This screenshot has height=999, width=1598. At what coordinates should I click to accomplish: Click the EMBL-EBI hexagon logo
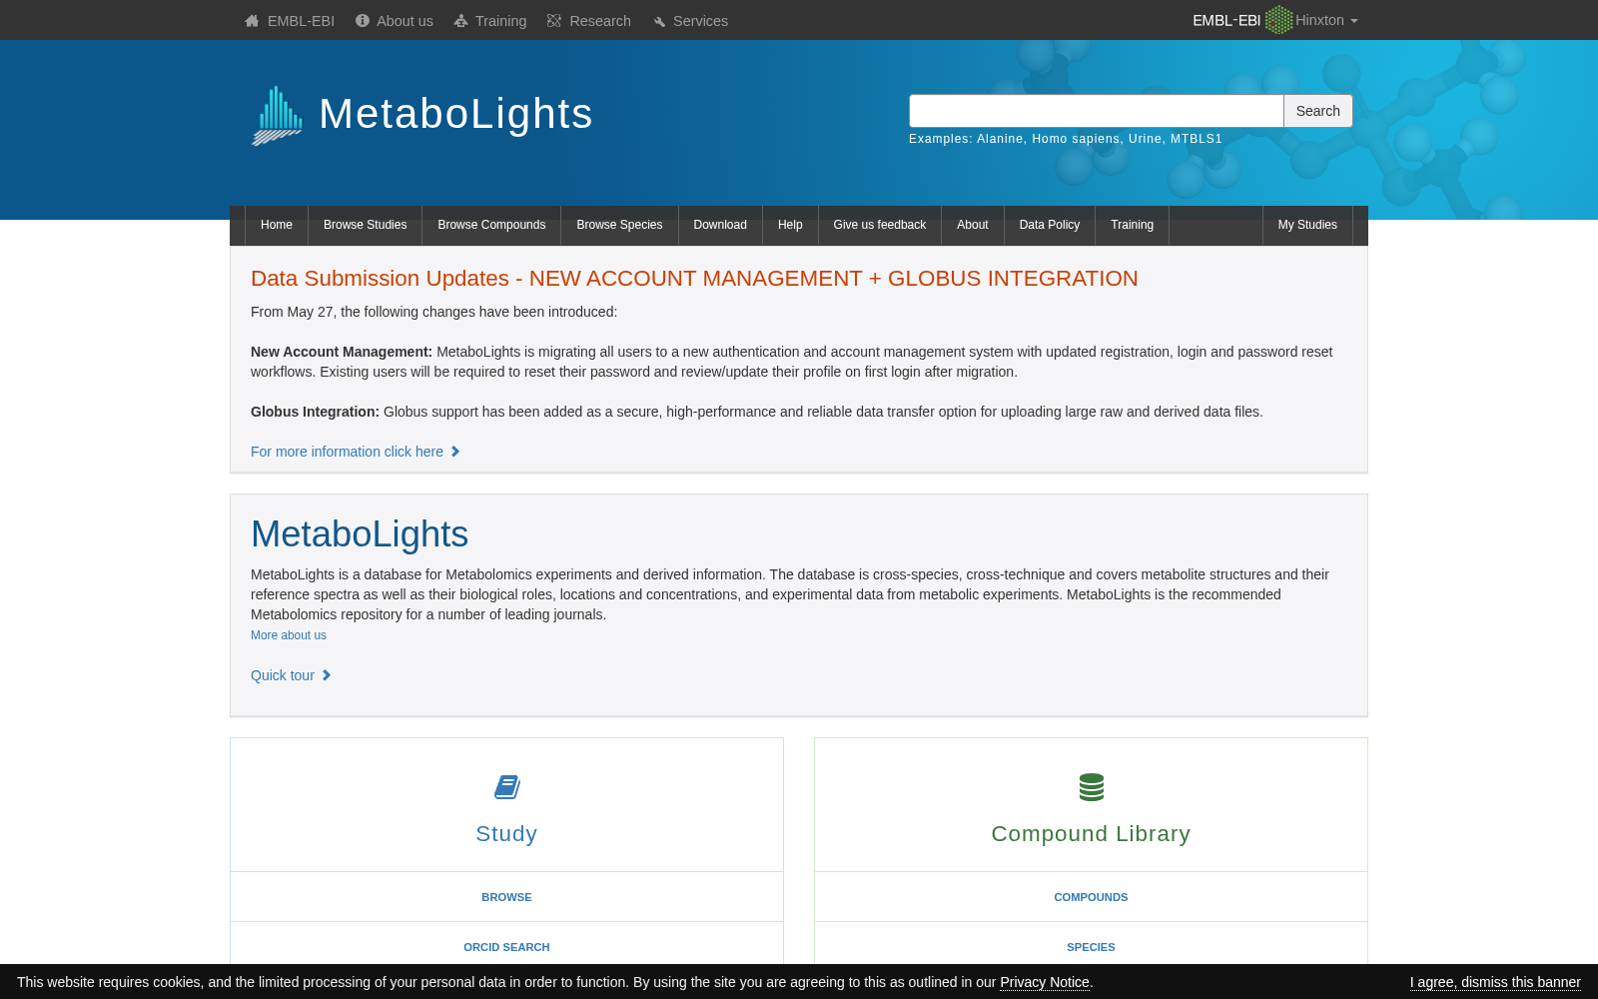click(x=1278, y=20)
